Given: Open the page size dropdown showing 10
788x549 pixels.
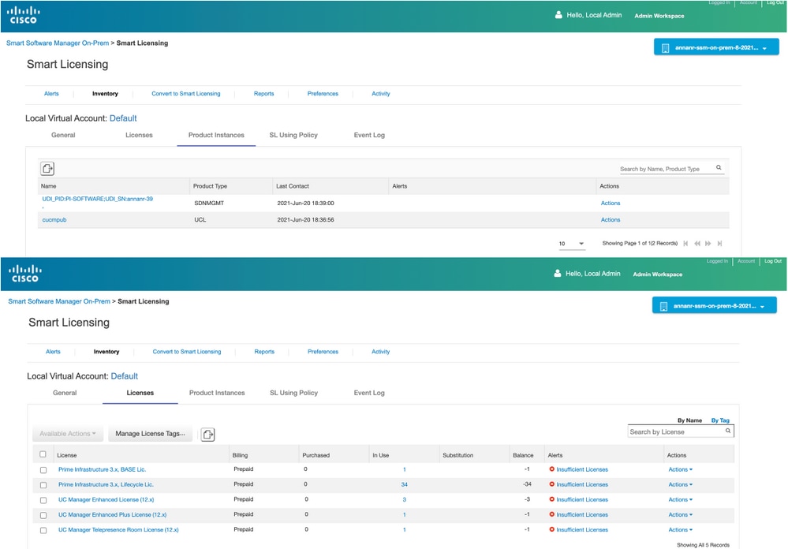Looking at the screenshot, I should 573,244.
